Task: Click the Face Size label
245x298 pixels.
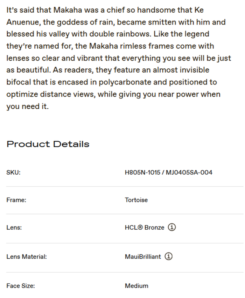Action: click(21, 286)
